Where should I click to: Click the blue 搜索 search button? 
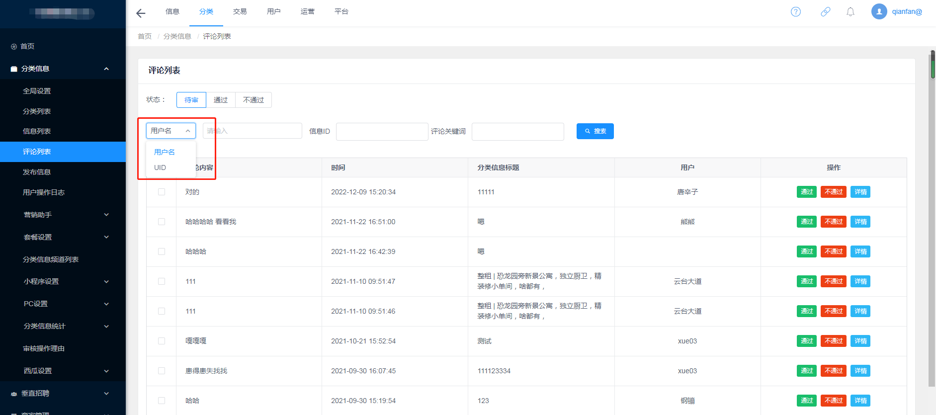tap(595, 131)
